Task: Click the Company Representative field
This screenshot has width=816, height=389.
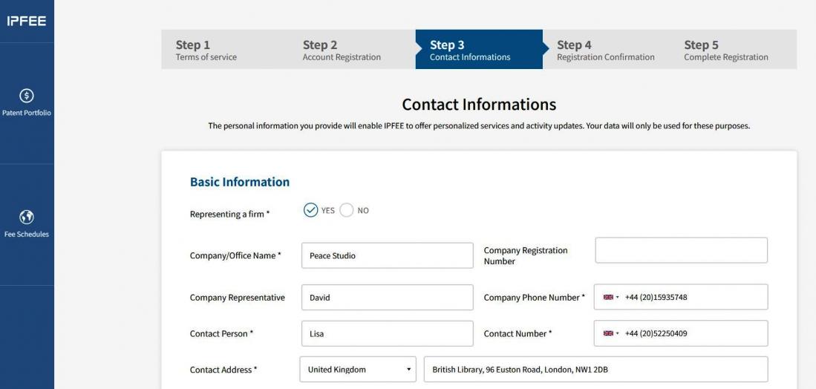Action: tap(387, 298)
